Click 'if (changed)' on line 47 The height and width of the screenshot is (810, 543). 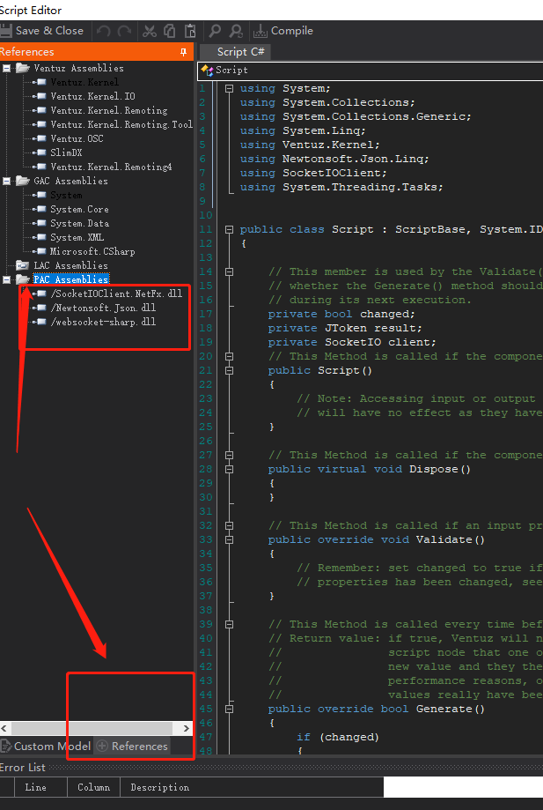pyautogui.click(x=338, y=737)
